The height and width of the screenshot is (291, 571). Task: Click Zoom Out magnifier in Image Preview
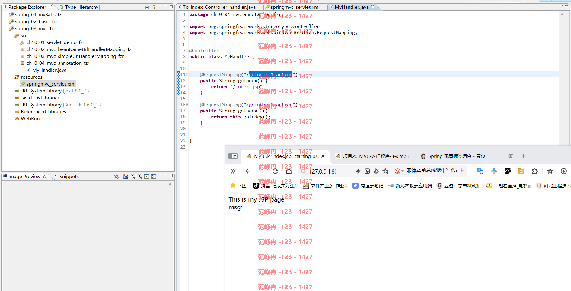133,176
